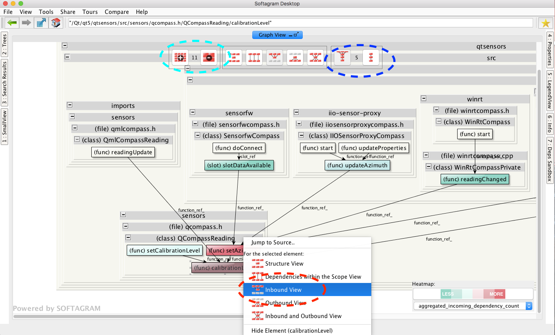Image resolution: width=555 pixels, height=335 pixels.
Task: Open the heatmap metric dropdown
Action: coord(529,306)
